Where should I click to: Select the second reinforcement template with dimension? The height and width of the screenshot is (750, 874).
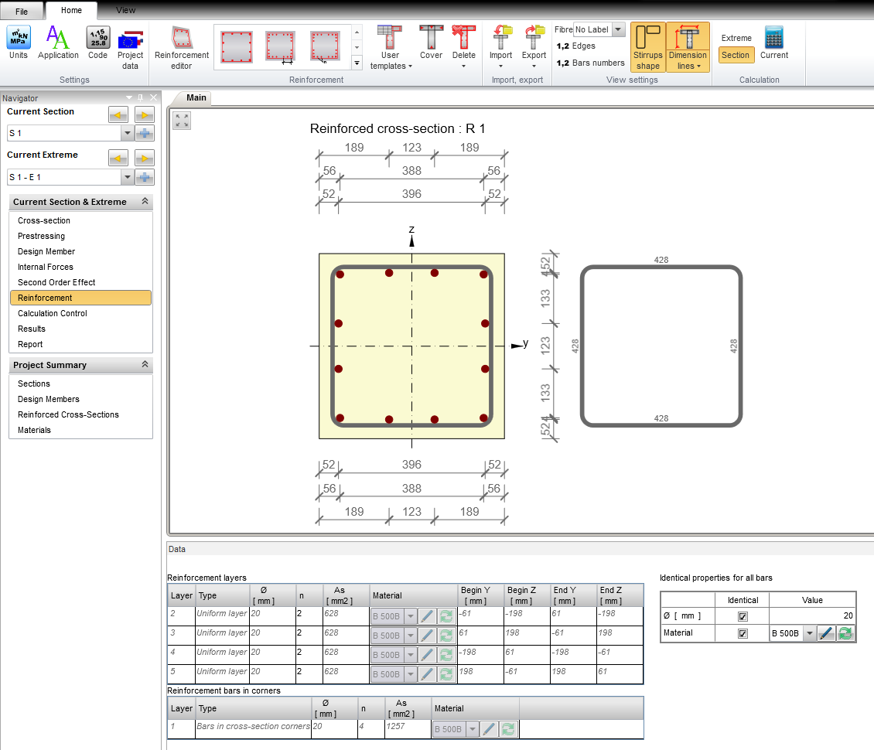click(280, 47)
